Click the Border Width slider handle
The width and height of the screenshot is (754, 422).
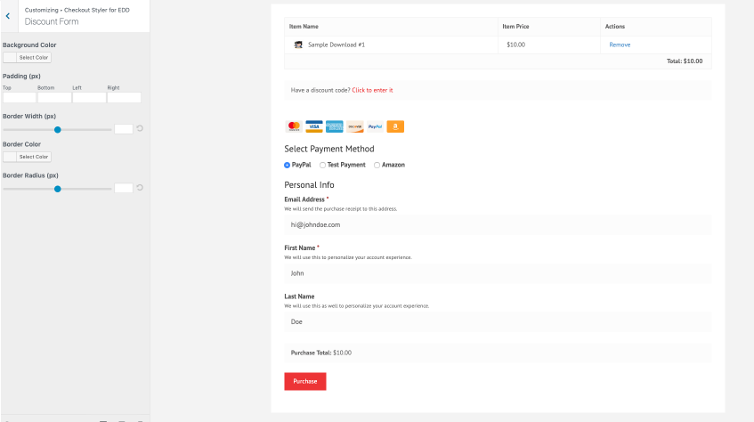click(58, 130)
